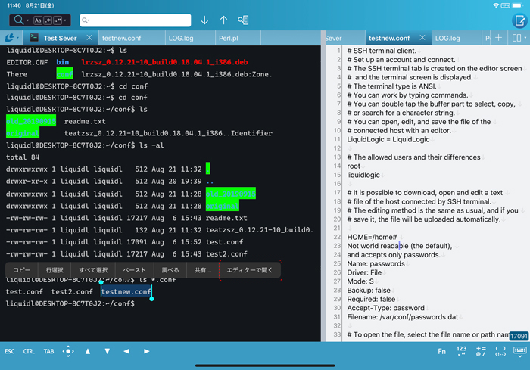
Task: Tap the four-way cursor pad icon
Action: [x=68, y=351]
